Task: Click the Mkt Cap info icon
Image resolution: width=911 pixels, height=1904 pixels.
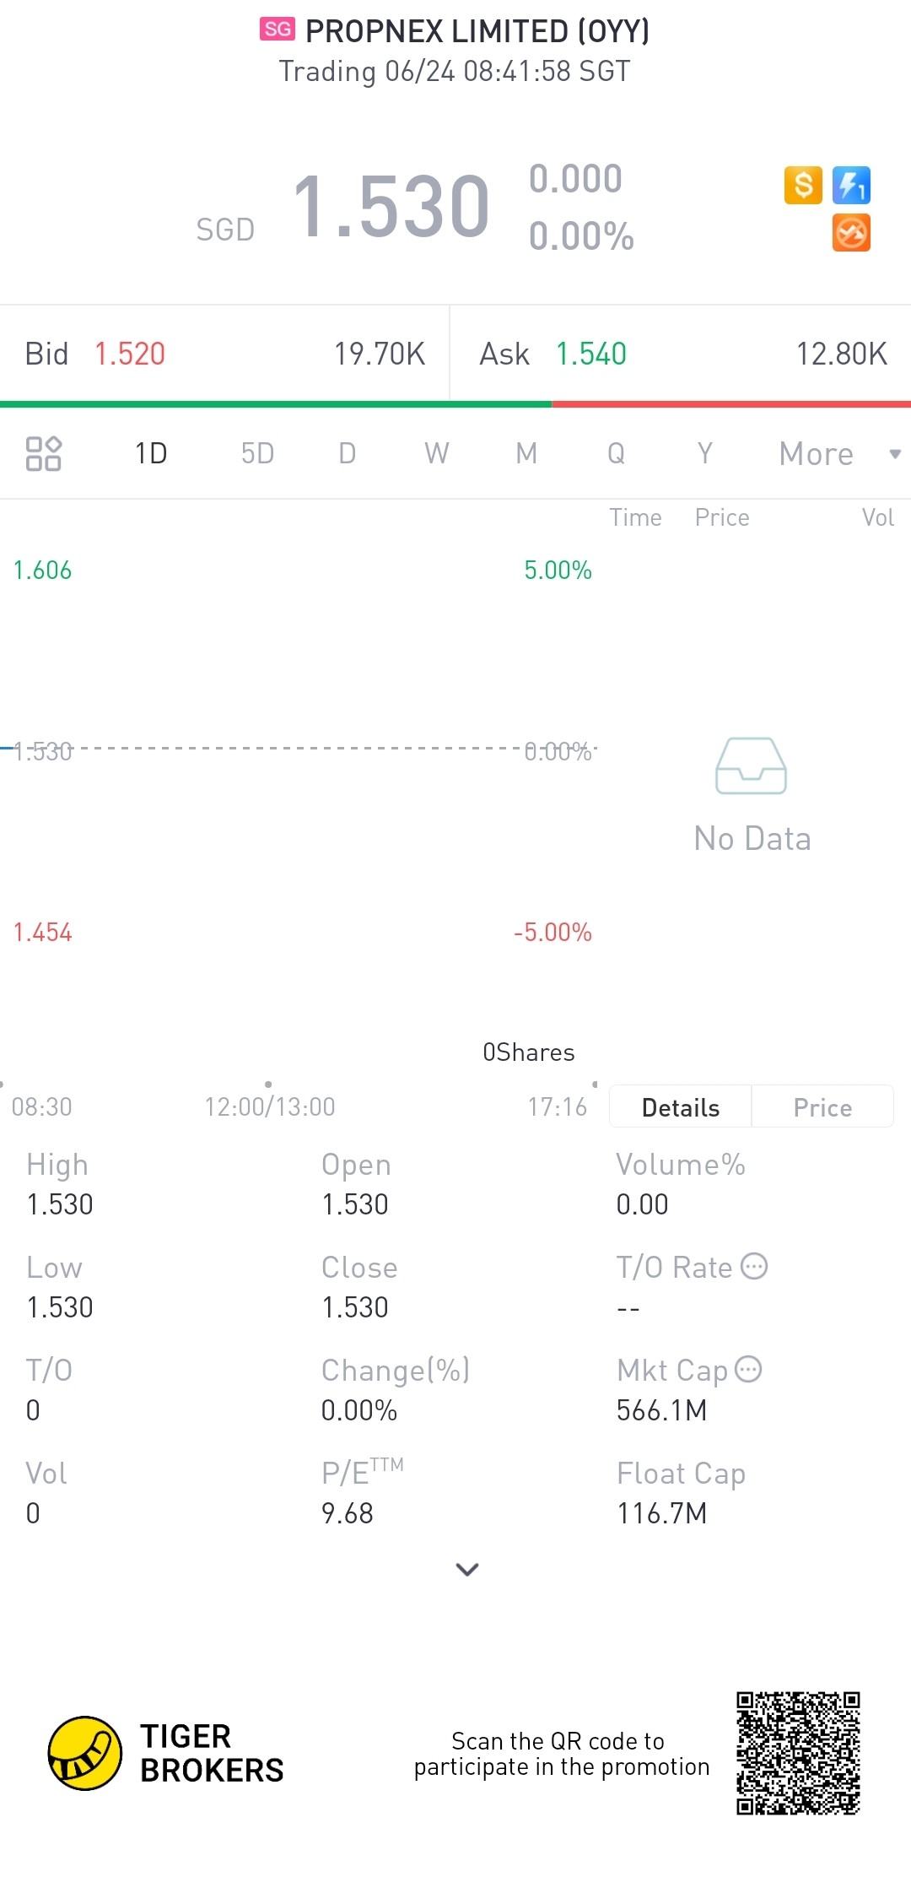Action: [x=748, y=1369]
